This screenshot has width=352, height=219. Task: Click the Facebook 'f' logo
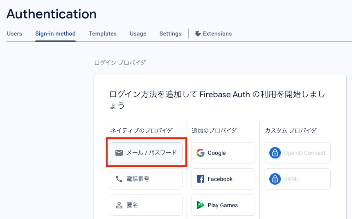(201, 179)
